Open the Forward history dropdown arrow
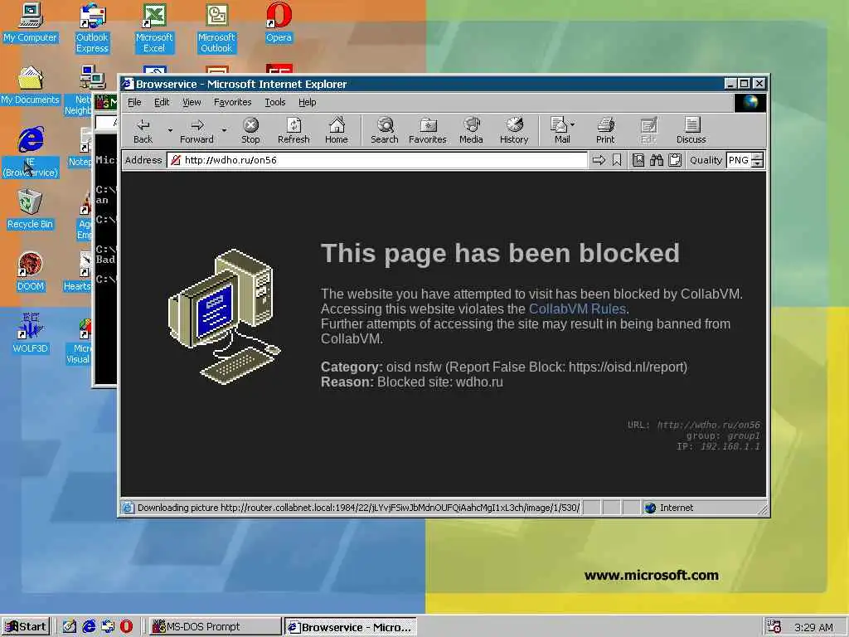Viewport: 849px width, 637px height. [224, 130]
